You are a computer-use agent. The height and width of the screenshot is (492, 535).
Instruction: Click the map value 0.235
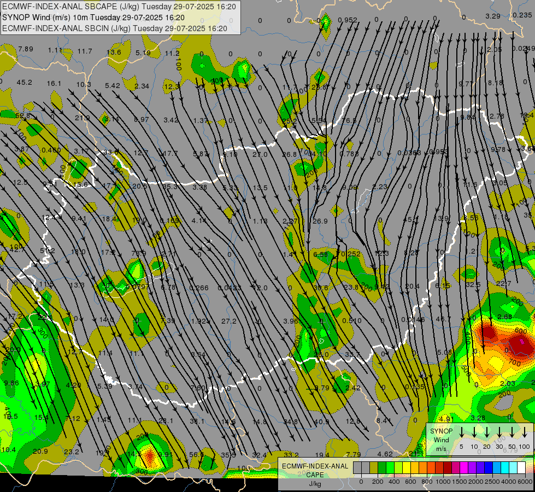click(522, 15)
